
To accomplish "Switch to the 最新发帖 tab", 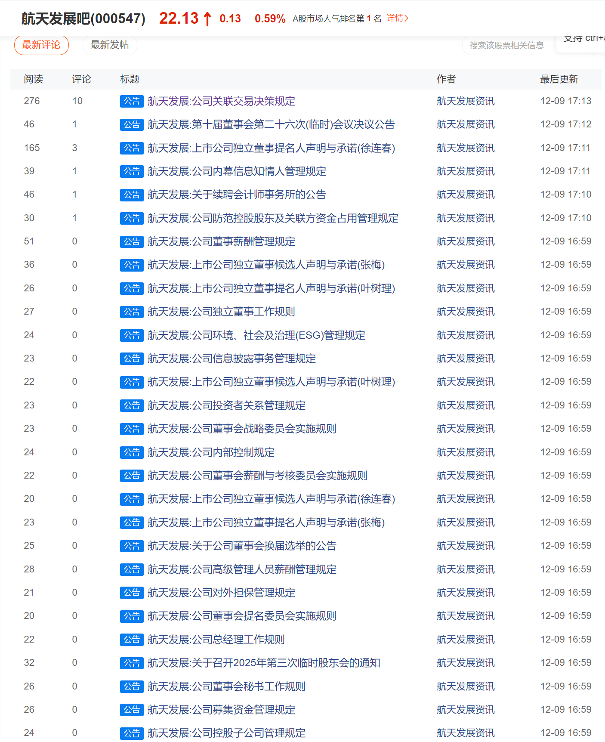I will pos(110,45).
